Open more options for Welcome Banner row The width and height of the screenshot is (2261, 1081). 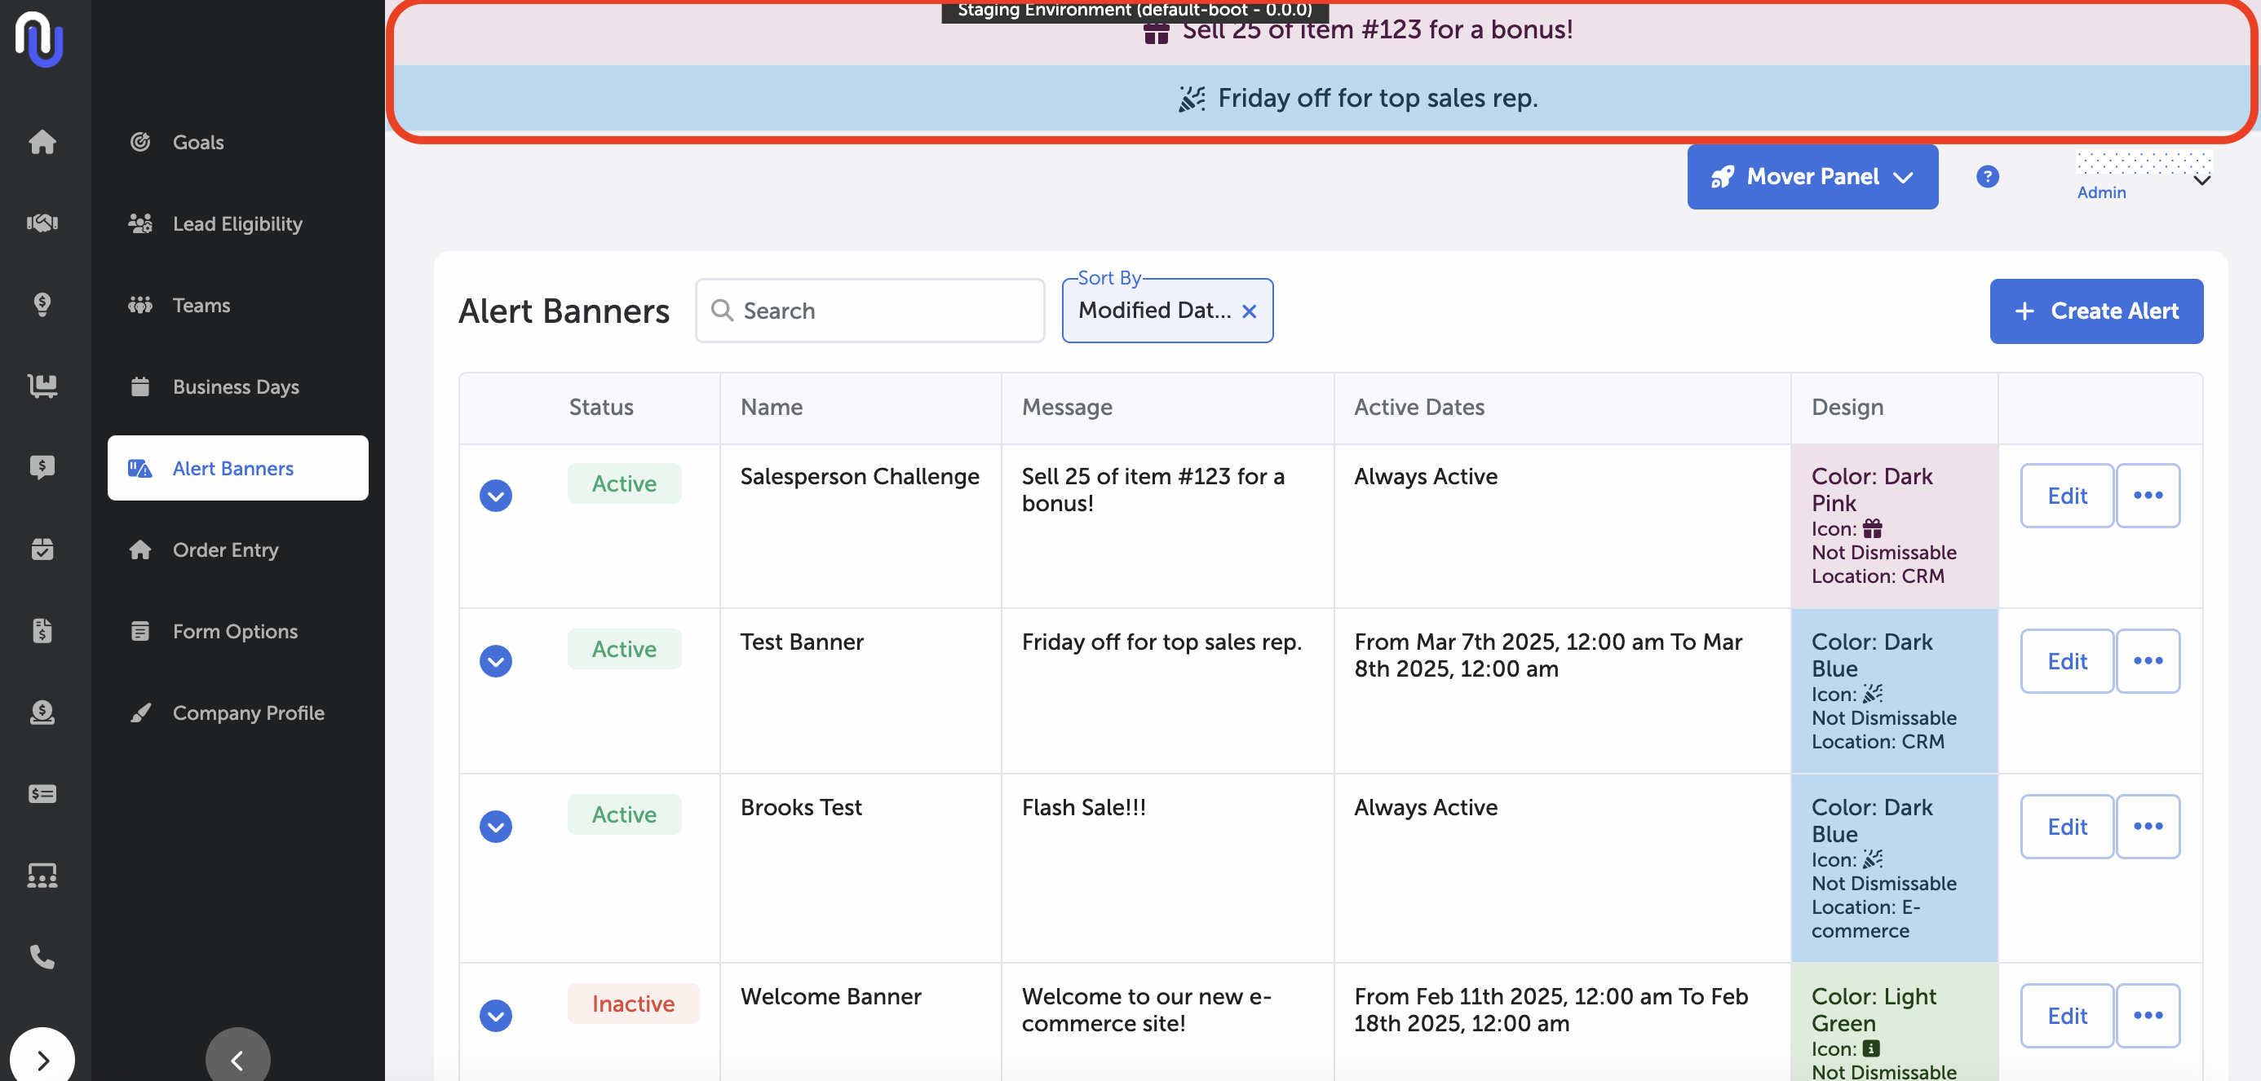(2147, 1015)
